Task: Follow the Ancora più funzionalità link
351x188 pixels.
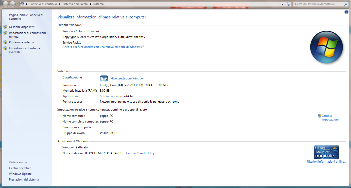Action: pyautogui.click(x=103, y=47)
